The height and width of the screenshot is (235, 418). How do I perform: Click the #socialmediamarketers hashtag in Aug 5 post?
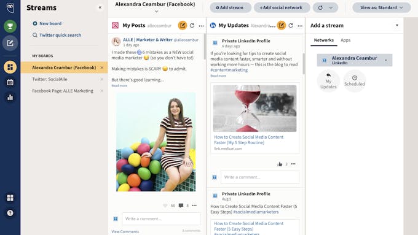point(256,212)
